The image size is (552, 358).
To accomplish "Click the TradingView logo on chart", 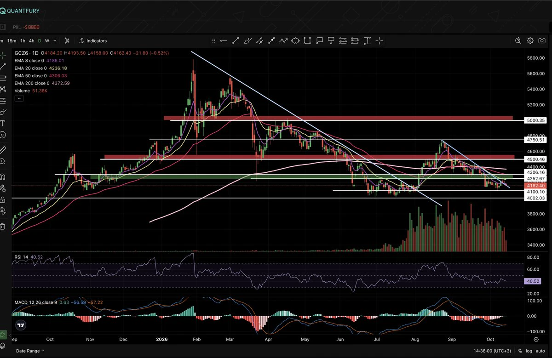I will (20, 325).
